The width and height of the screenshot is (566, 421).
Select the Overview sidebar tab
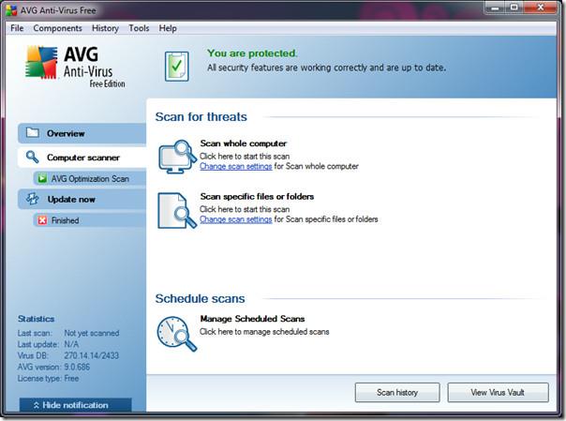[82, 133]
